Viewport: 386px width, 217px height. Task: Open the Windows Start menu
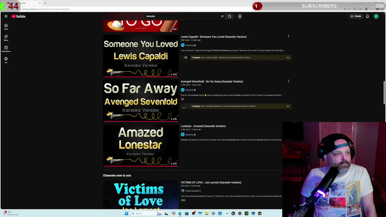pos(126,213)
